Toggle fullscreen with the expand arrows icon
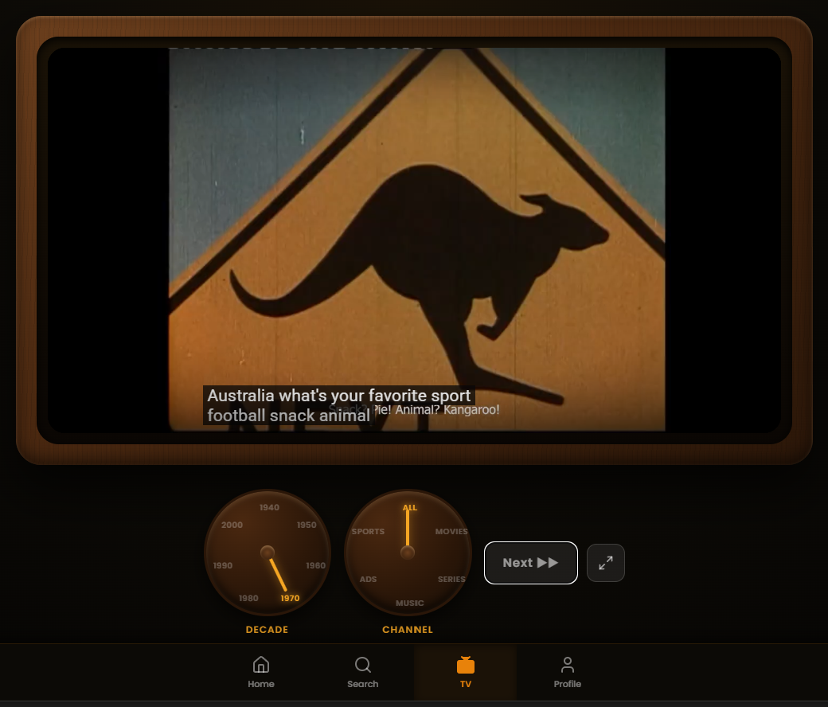 (x=606, y=563)
